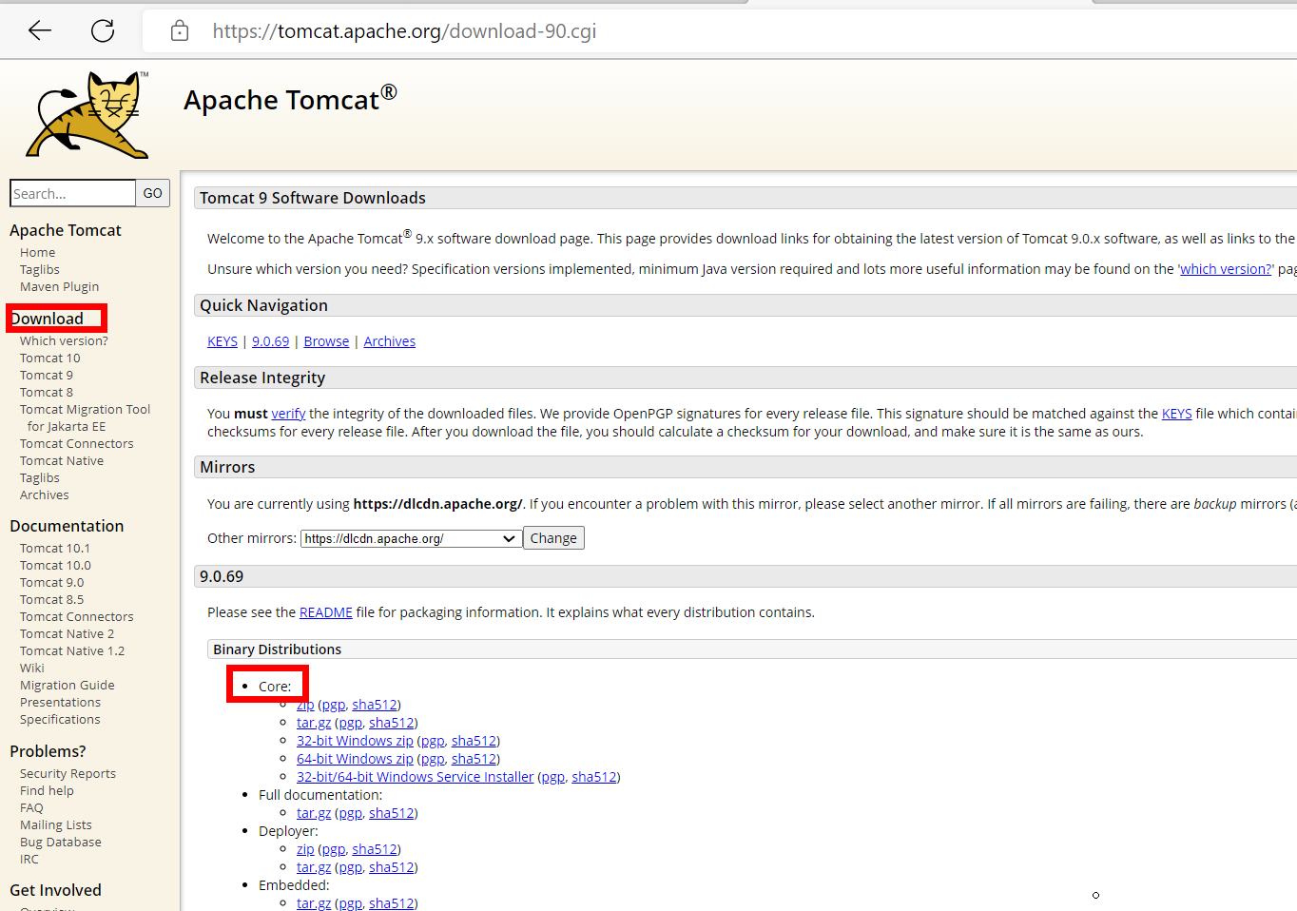1297x911 pixels.
Task: Download 32-bit/64-bit Windows Service Installer
Action: (x=416, y=777)
